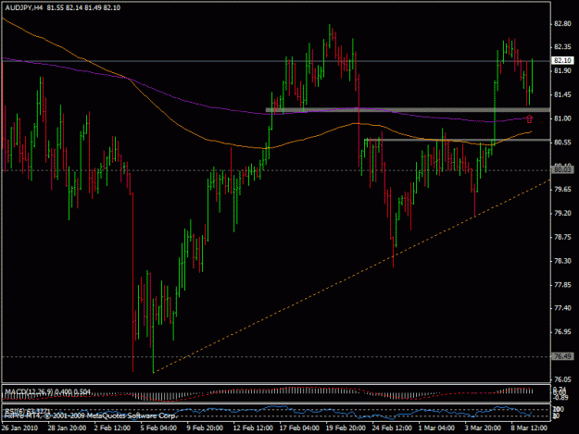Click the 5 Feb 04:00 time label
The height and width of the screenshot is (434, 579).
click(x=158, y=428)
